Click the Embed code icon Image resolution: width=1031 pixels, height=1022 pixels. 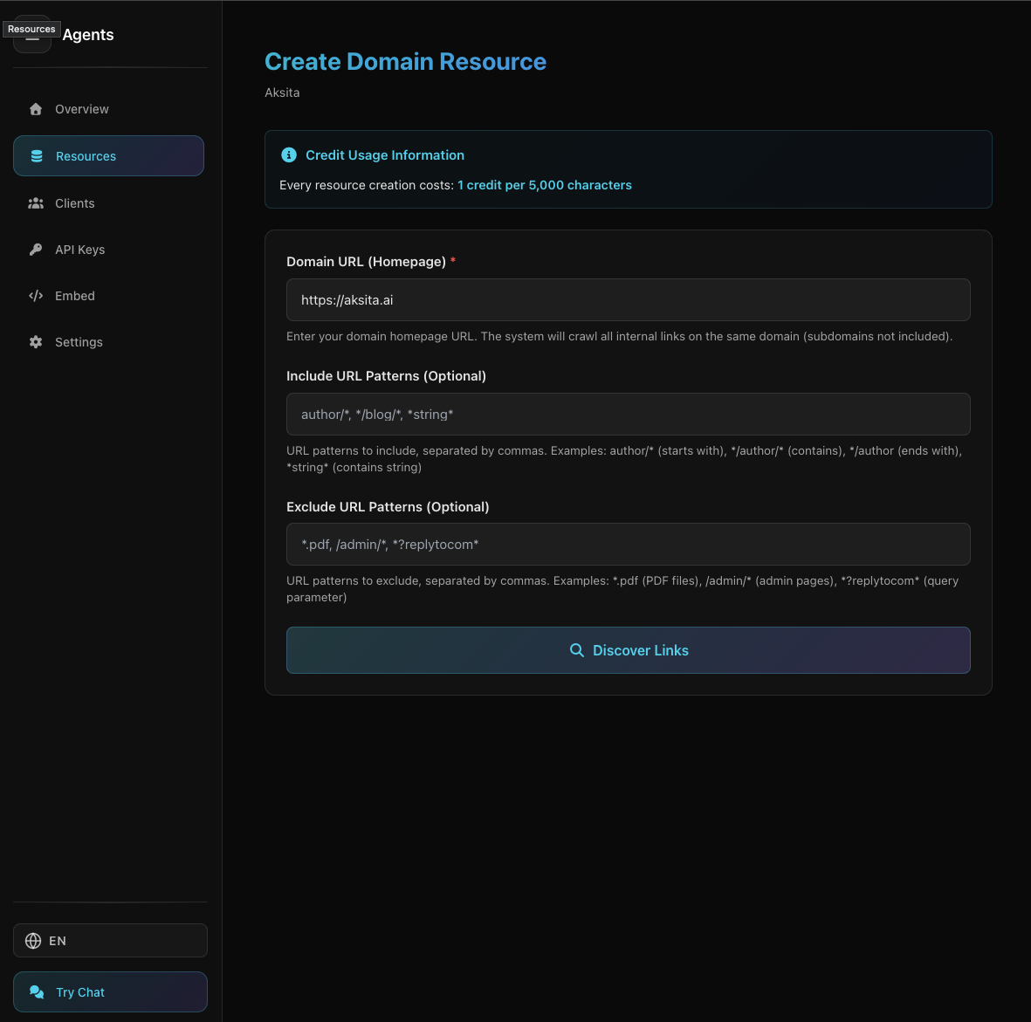coord(36,295)
